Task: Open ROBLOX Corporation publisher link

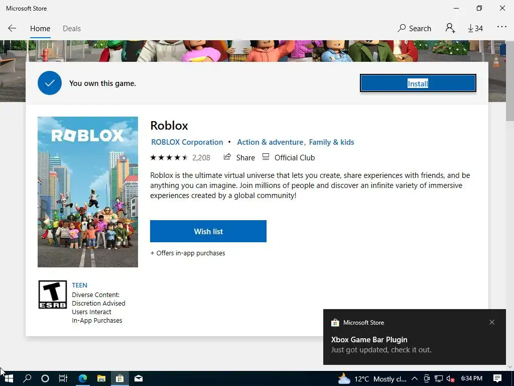Action: [x=187, y=142]
